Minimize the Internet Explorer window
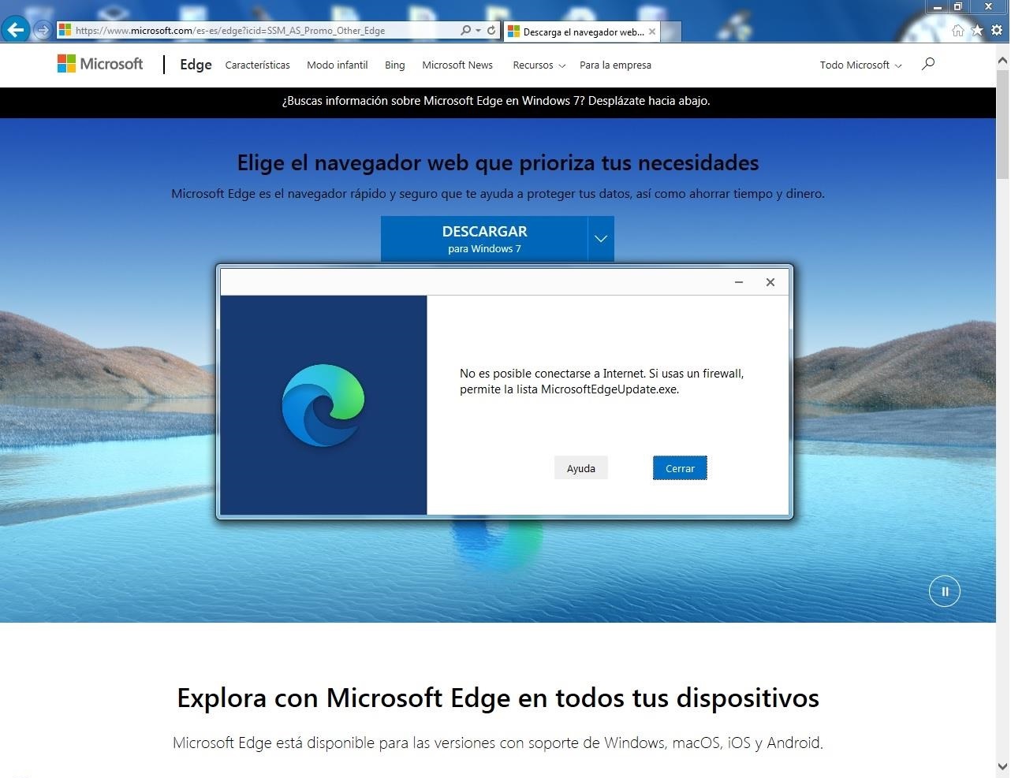Screen dimensions: 1011x778 point(938,7)
